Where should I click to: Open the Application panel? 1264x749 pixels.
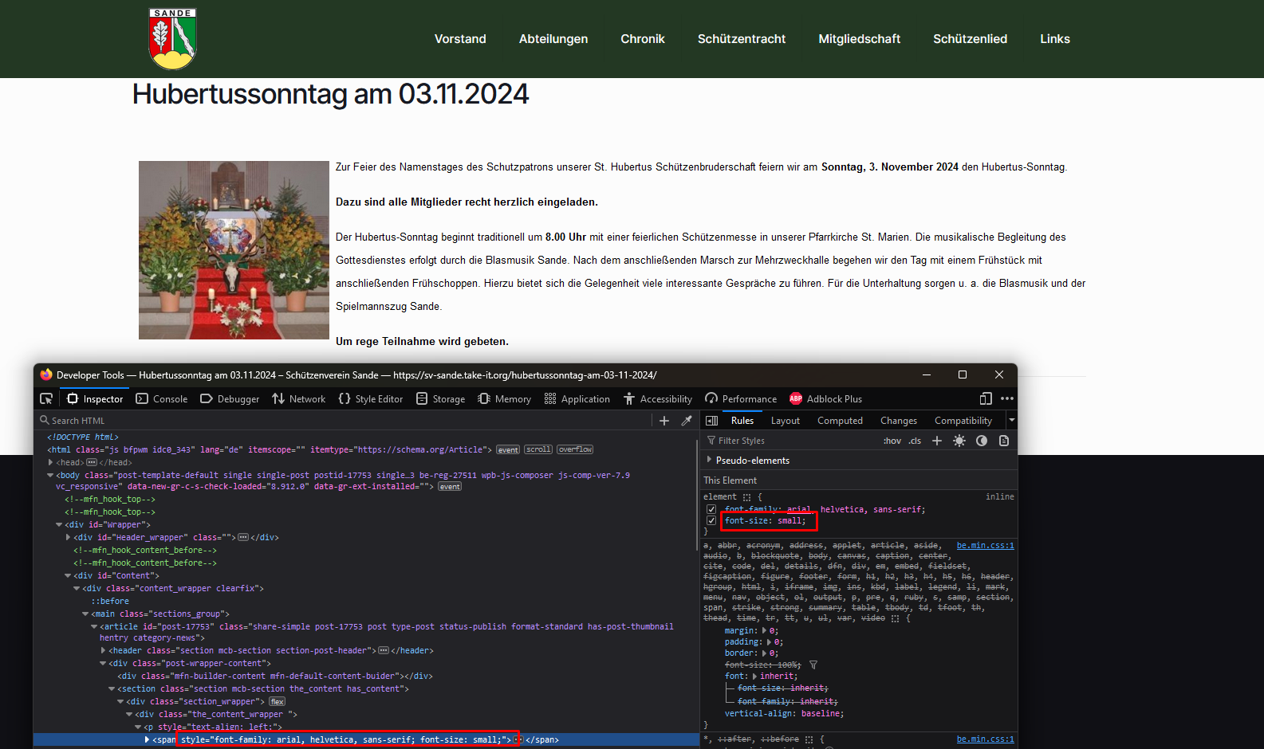(577, 398)
